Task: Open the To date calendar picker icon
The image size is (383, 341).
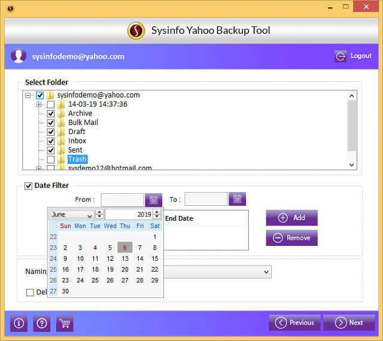Action: click(x=237, y=199)
